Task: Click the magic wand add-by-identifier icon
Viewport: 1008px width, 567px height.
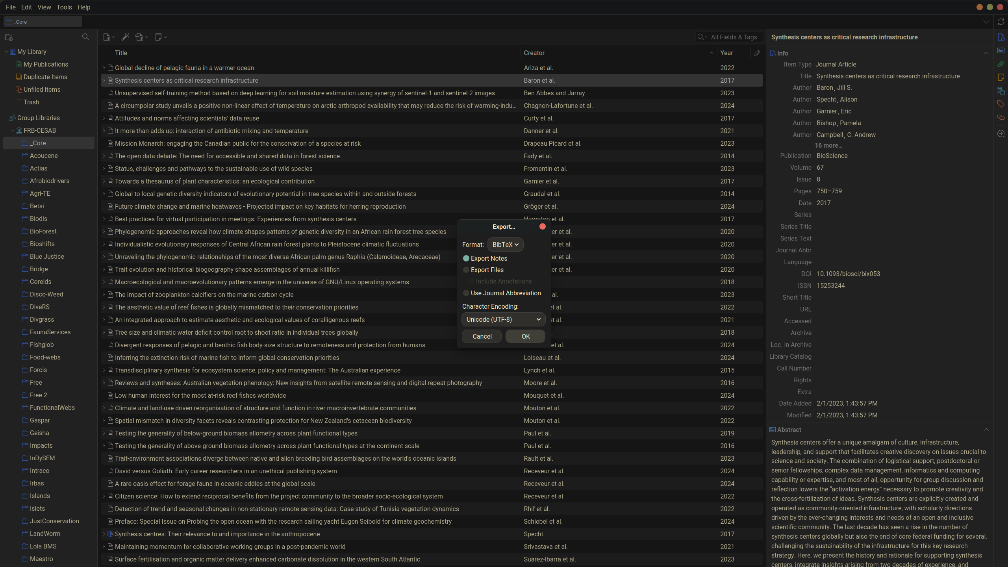Action: pyautogui.click(x=125, y=37)
